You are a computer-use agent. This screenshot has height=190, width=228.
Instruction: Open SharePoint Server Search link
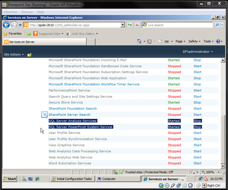point(69,115)
